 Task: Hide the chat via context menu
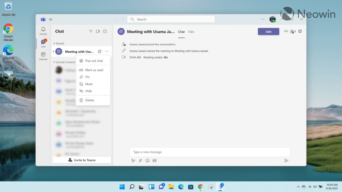point(93,91)
